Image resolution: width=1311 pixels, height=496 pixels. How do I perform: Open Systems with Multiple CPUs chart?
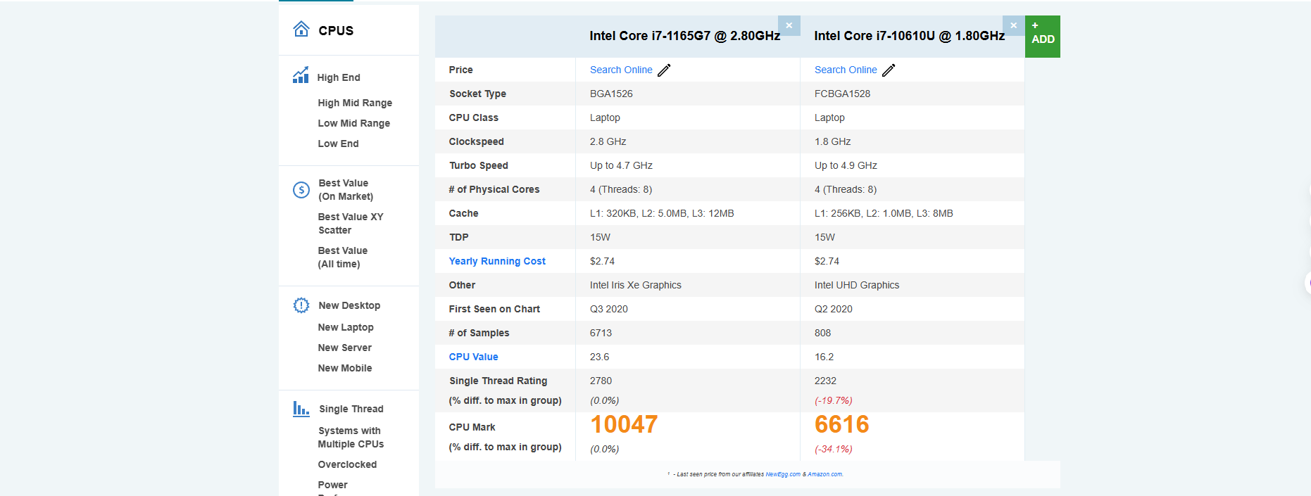[x=351, y=438]
